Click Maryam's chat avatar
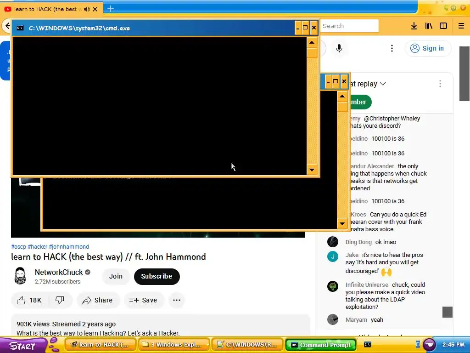Image resolution: width=470 pixels, height=353 pixels. 333,319
